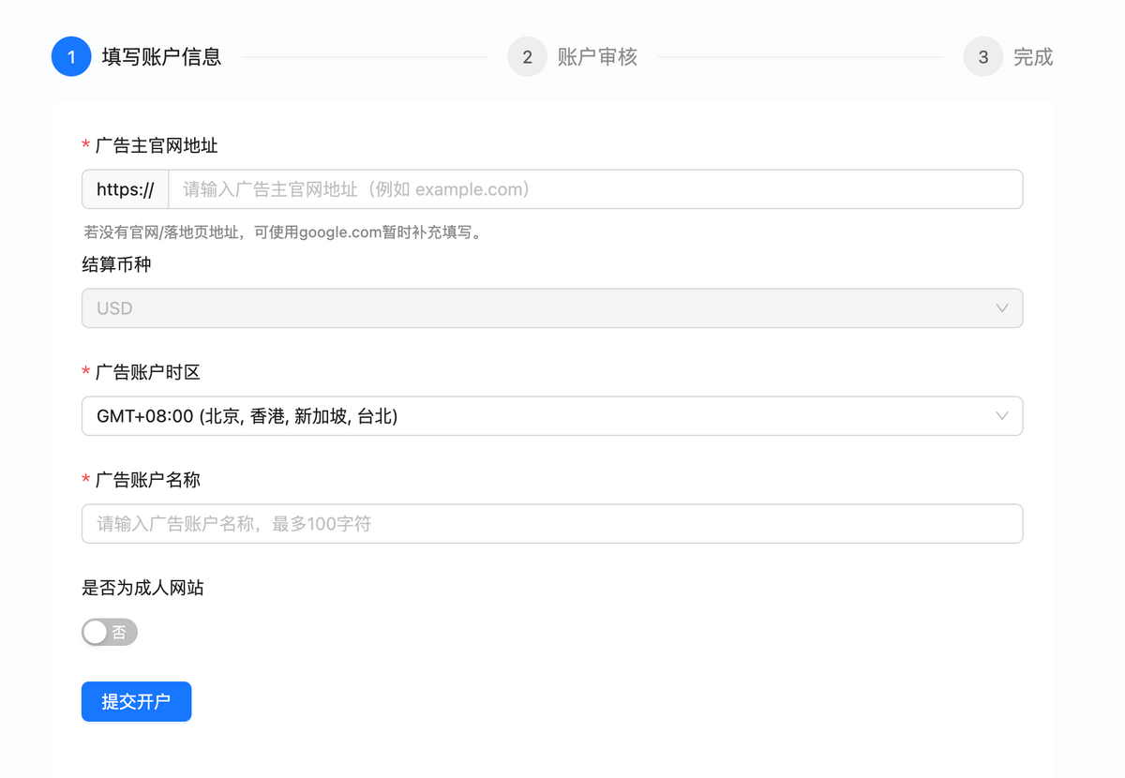Image resolution: width=1125 pixels, height=778 pixels.
Task: Select the 账户审核 step label
Action: pos(597,57)
